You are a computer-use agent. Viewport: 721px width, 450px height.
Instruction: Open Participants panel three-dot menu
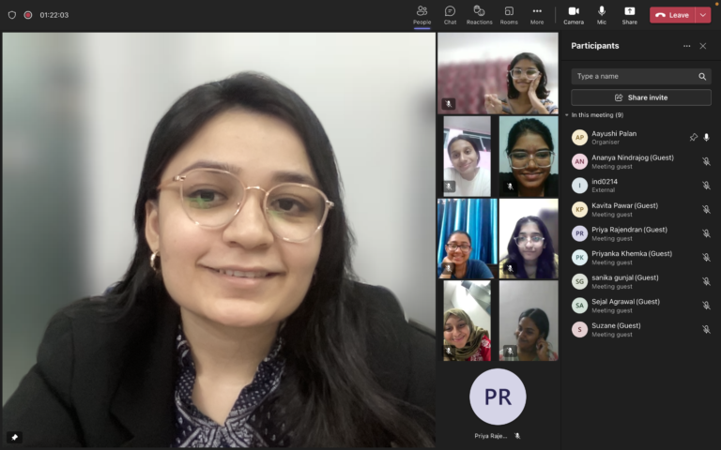[x=686, y=46]
